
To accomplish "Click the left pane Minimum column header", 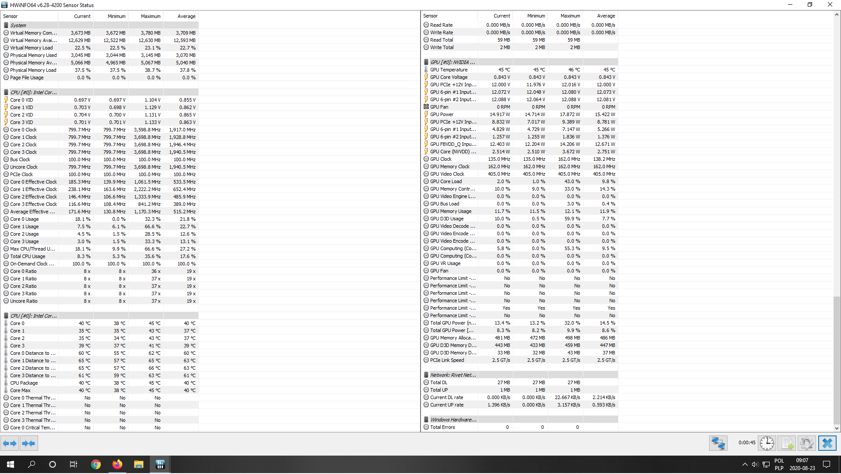I will click(x=111, y=16).
